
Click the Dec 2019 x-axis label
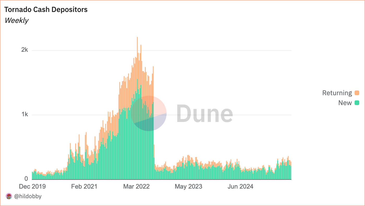click(x=32, y=186)
